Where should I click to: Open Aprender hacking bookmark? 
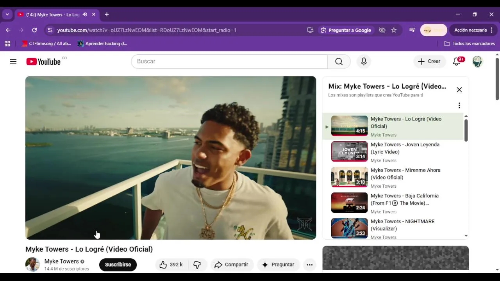tap(102, 44)
